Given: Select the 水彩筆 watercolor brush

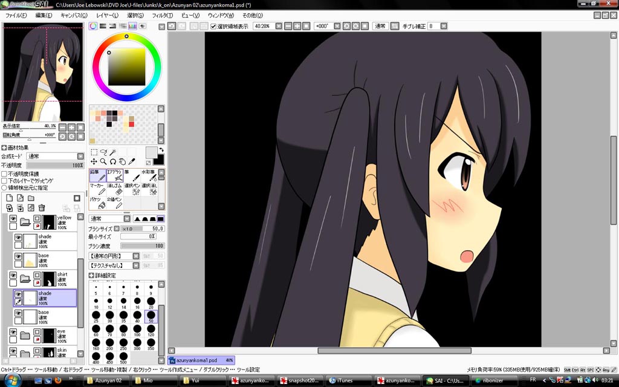Looking at the screenshot, I should click(149, 175).
